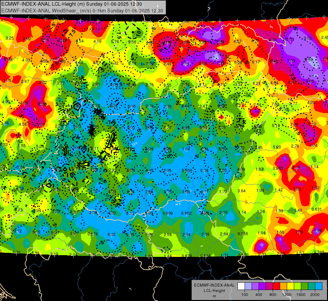Click the magenta-pink legend swatch
The height and width of the screenshot is (301, 328).
(x=269, y=286)
